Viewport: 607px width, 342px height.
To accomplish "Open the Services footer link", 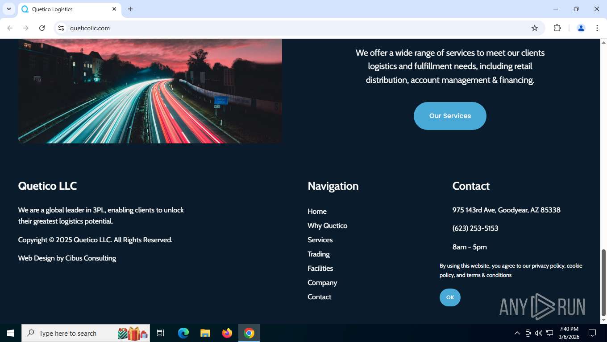I will (320, 240).
